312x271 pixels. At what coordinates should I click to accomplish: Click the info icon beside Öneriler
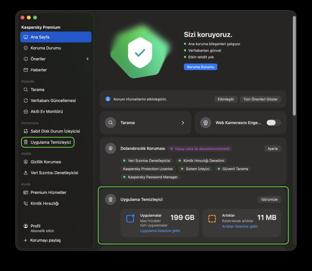point(26,59)
